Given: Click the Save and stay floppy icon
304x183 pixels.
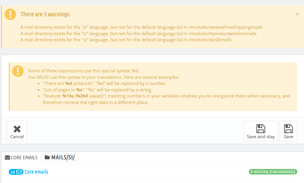Looking at the screenshot, I should 261,129.
